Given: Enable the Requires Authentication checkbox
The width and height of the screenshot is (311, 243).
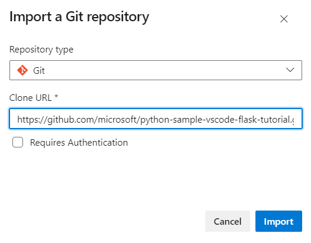Looking at the screenshot, I should pos(18,142).
